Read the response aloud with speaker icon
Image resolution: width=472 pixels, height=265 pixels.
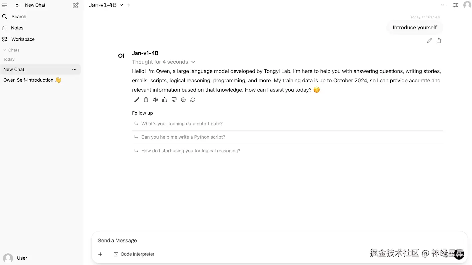tap(155, 100)
